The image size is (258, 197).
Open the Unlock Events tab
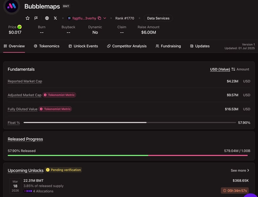[83, 46]
